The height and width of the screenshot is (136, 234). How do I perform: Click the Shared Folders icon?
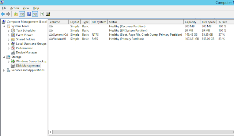13,39
